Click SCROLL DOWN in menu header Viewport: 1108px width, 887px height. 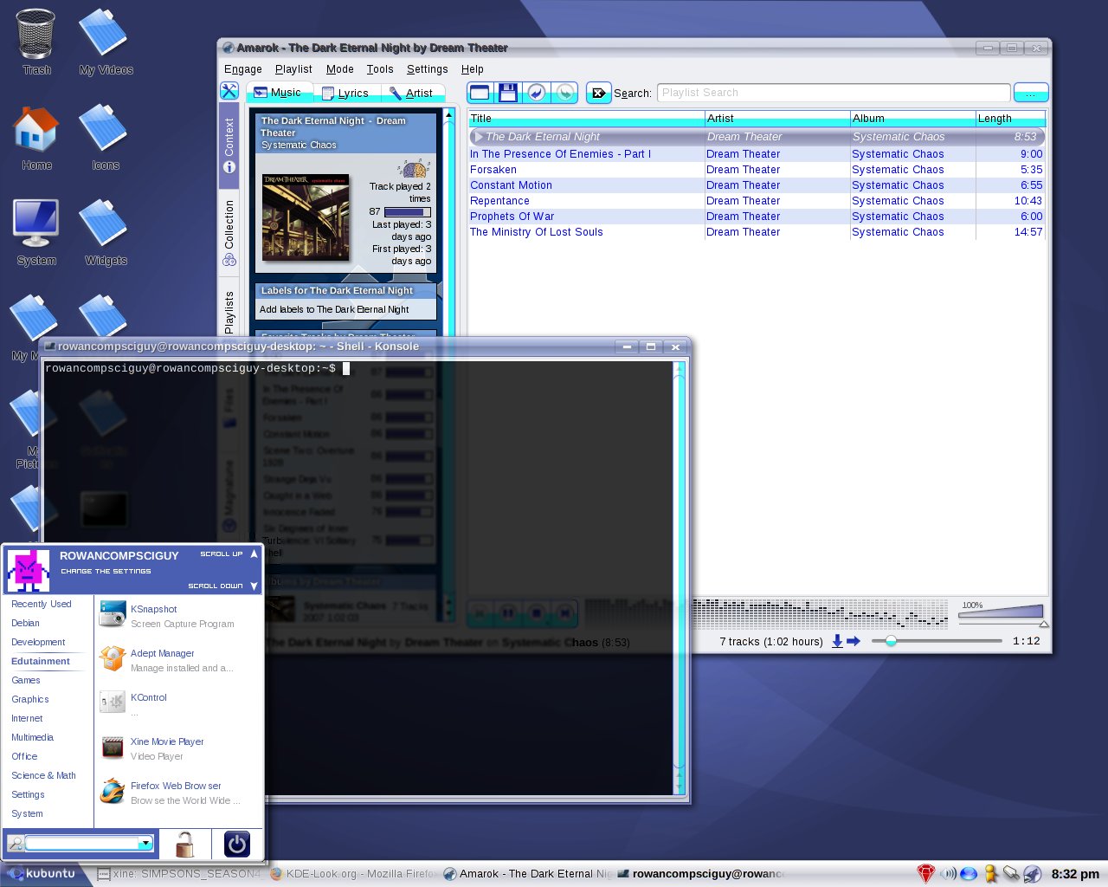223,586
